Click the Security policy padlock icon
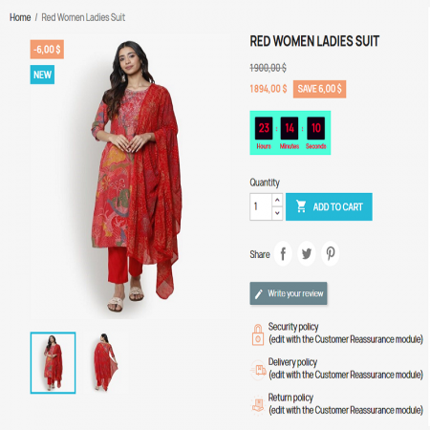This screenshot has height=430, width=430. pos(258,334)
